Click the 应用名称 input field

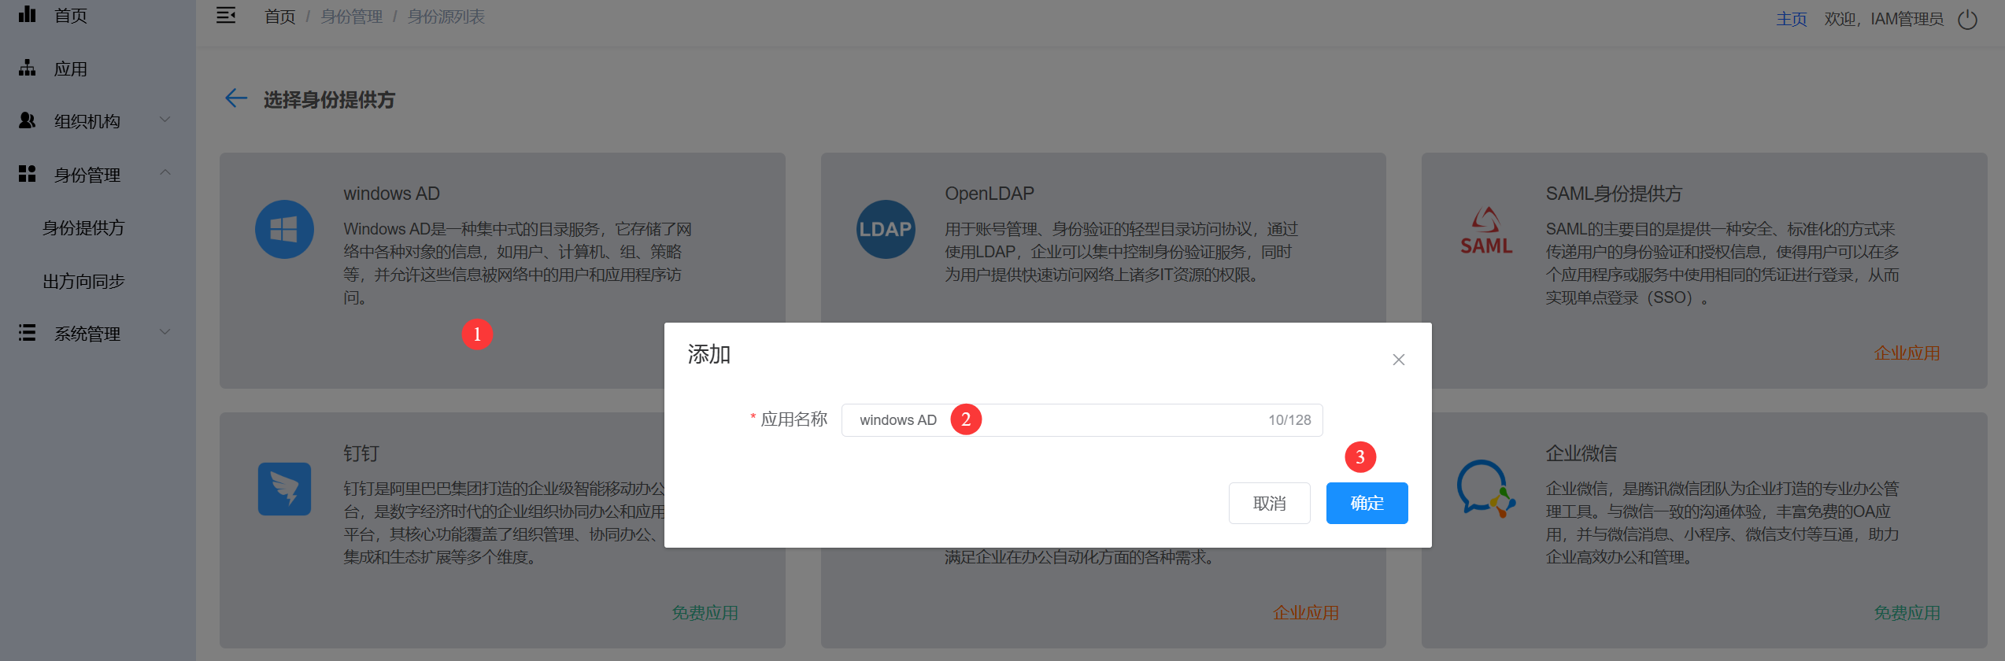click(1102, 420)
